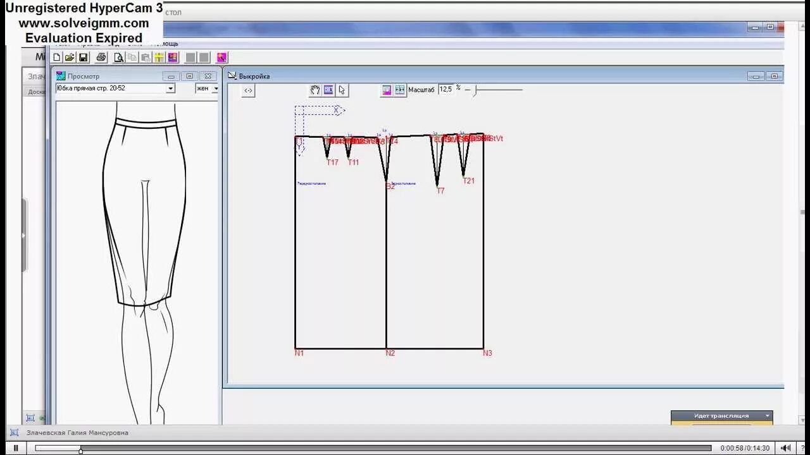Click the <-> button in Выкройка window
This screenshot has width=810, height=455.
(249, 90)
